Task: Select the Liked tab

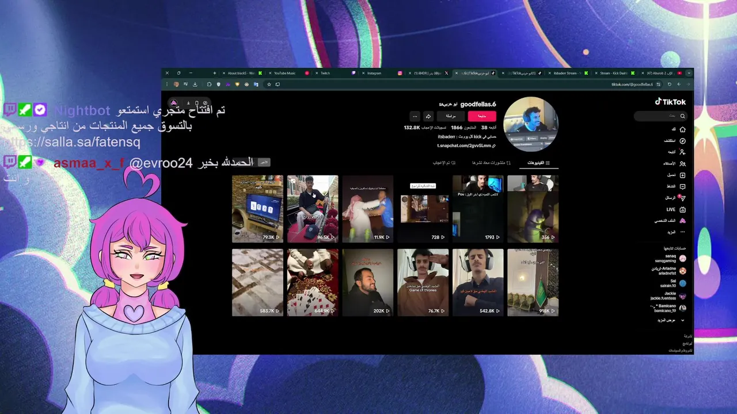Action: click(444, 163)
